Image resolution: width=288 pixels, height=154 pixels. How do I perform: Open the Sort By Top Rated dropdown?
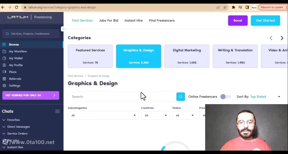(x=258, y=97)
